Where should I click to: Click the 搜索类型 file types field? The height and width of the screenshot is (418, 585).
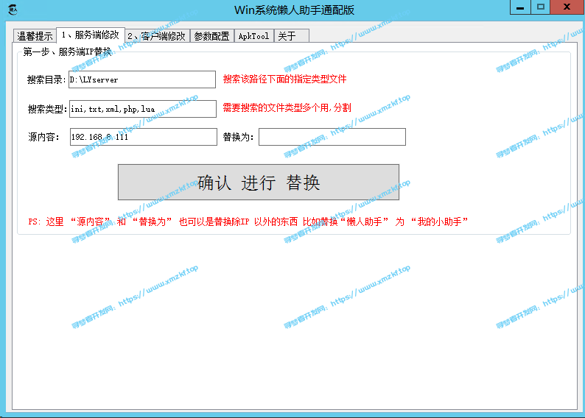[x=143, y=109]
